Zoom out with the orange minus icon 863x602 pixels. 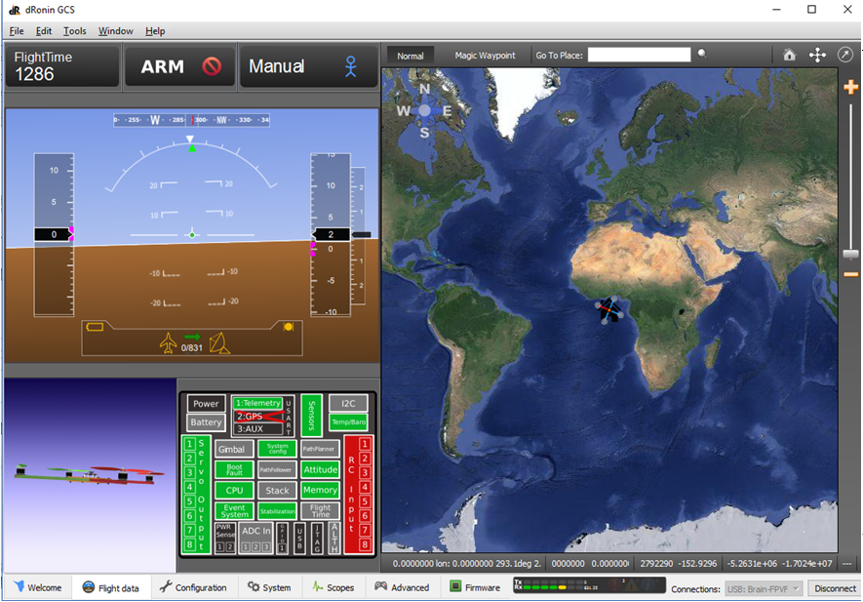(x=851, y=274)
